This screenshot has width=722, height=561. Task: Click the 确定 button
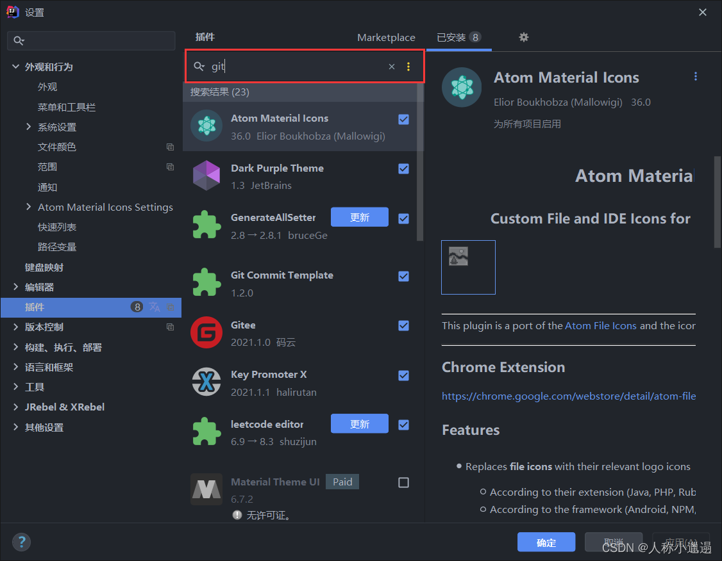[x=546, y=542]
